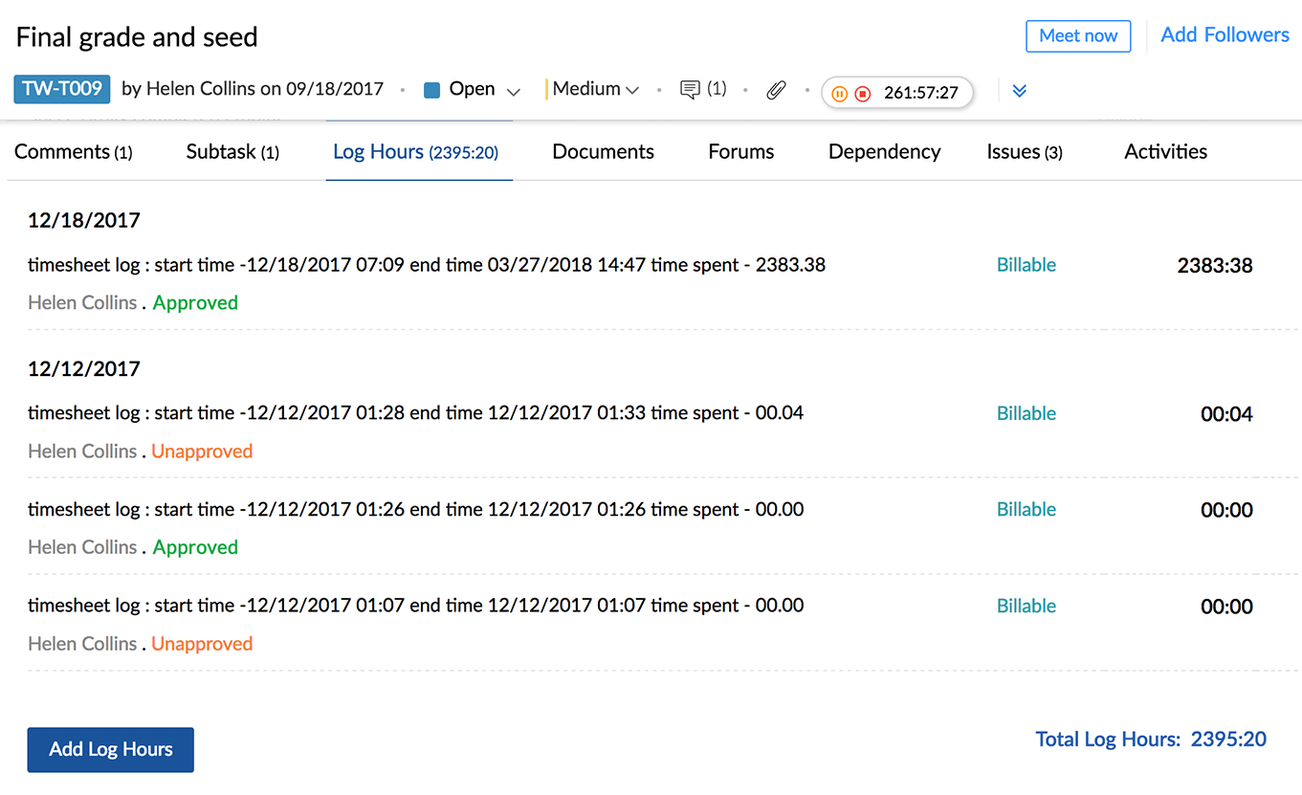Click Billable on the 2383:38 log entry
1302x795 pixels.
click(1026, 265)
